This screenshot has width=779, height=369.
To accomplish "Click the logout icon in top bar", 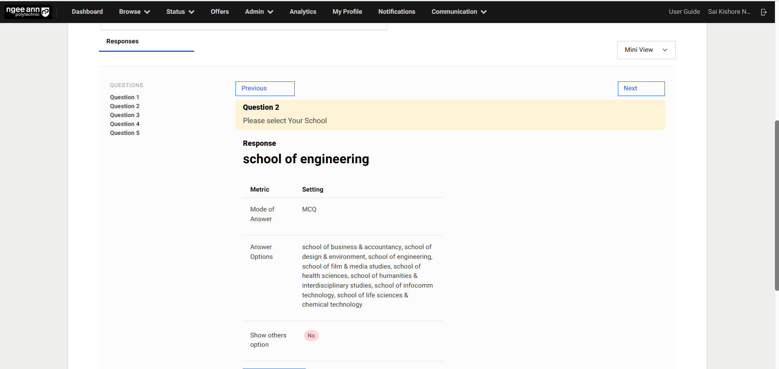I will [x=764, y=12].
